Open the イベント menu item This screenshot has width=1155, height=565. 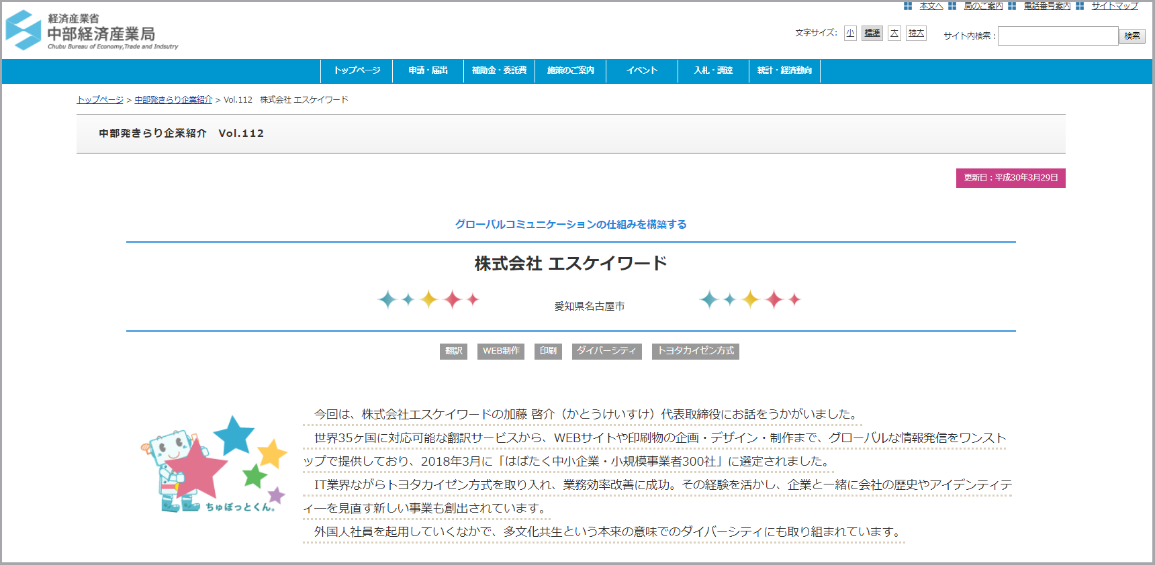[x=642, y=70]
